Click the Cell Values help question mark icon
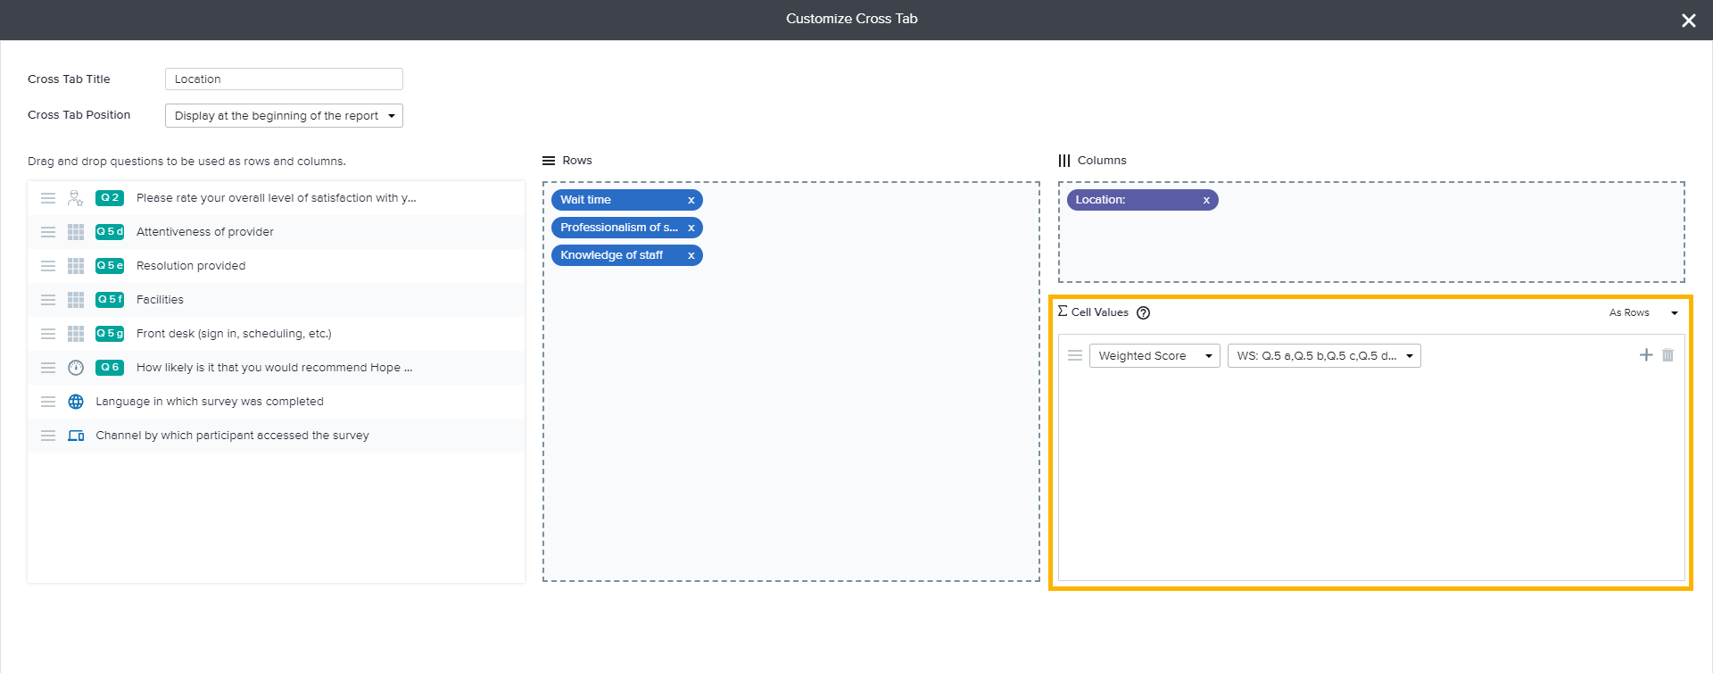The width and height of the screenshot is (1713, 673). click(x=1143, y=313)
